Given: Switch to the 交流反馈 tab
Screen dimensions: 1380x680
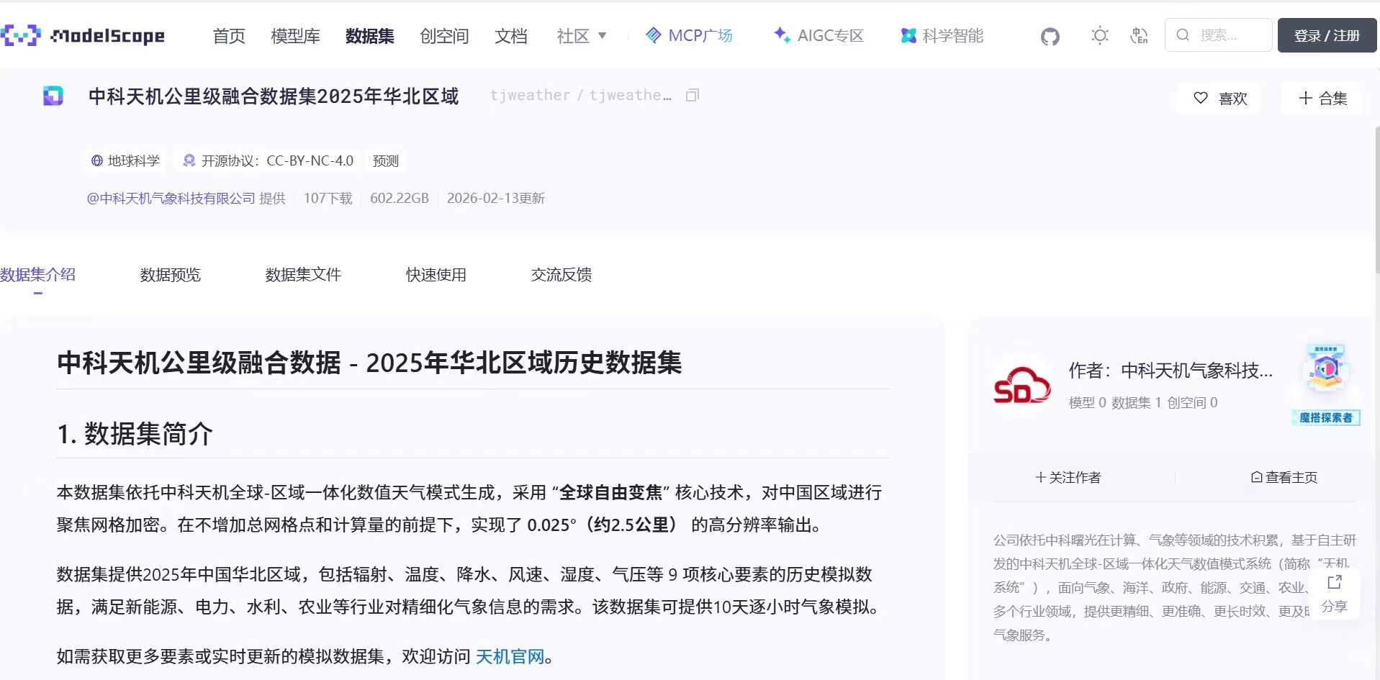Looking at the screenshot, I should (x=562, y=275).
